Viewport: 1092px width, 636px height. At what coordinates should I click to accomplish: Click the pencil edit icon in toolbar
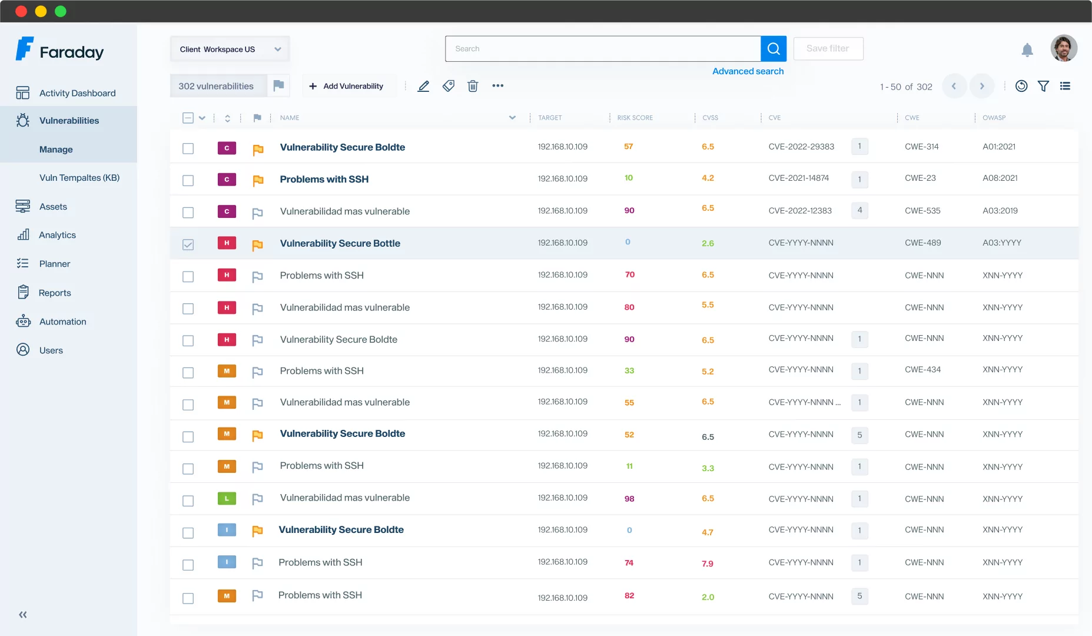click(x=423, y=86)
